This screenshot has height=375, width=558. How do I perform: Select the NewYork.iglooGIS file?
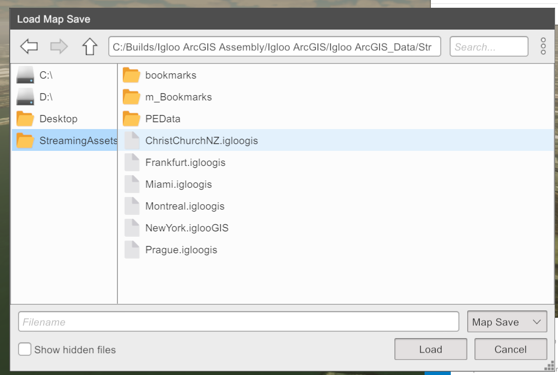tap(186, 228)
